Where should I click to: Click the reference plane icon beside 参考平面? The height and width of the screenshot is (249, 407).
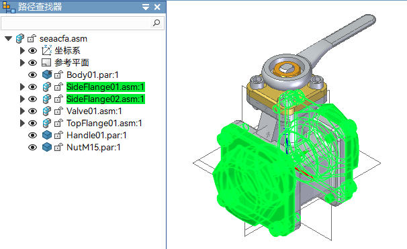(x=46, y=62)
